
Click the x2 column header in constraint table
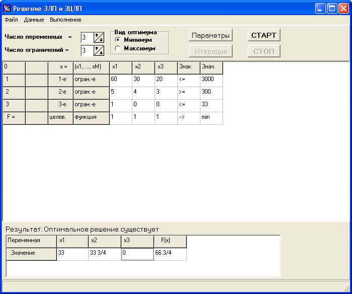[x=144, y=68]
